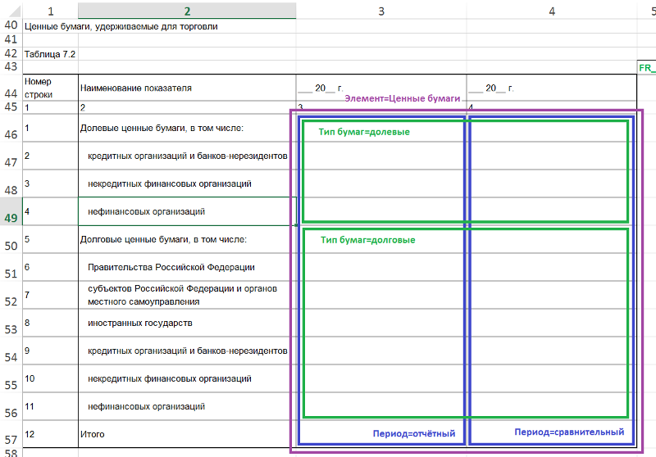
Task: Select row header 55
Action: (x=11, y=378)
